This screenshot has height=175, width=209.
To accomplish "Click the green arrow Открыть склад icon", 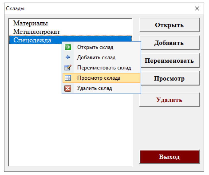I will pos(68,47).
